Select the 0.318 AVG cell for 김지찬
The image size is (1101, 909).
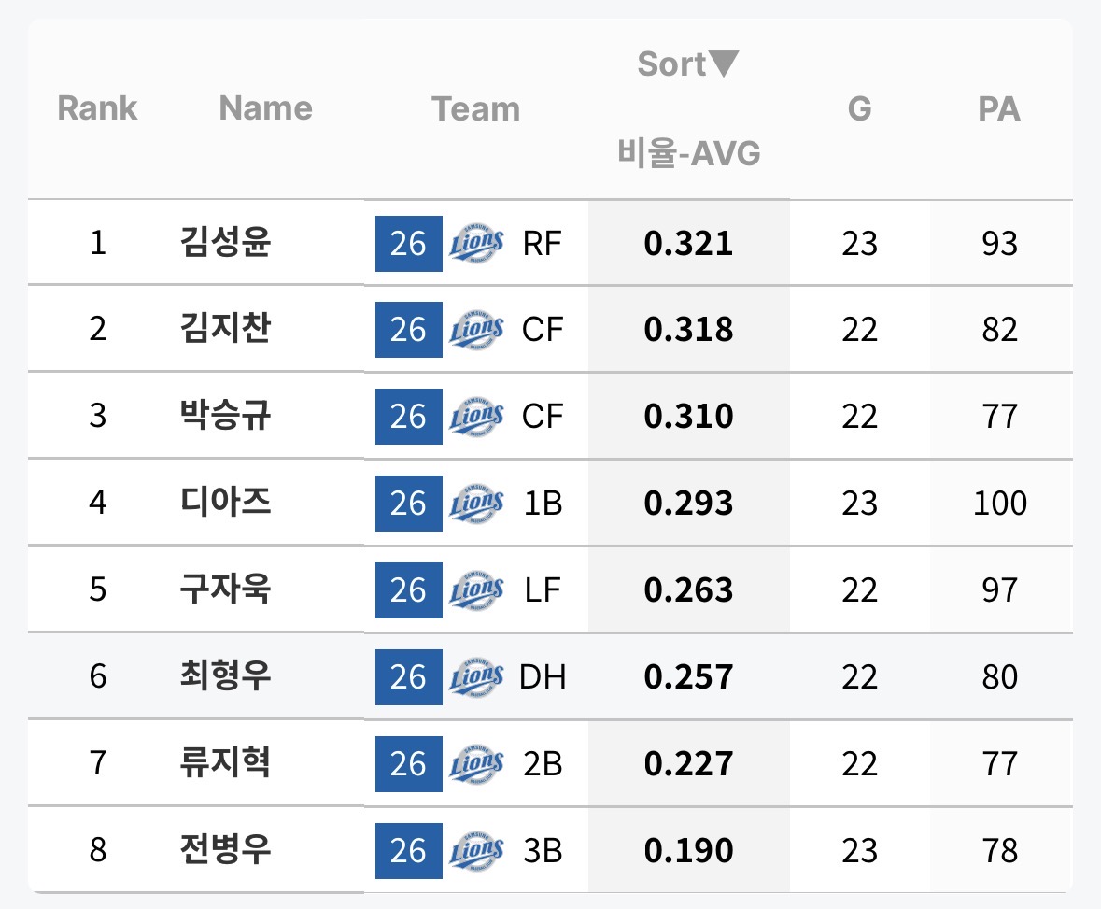tap(689, 330)
